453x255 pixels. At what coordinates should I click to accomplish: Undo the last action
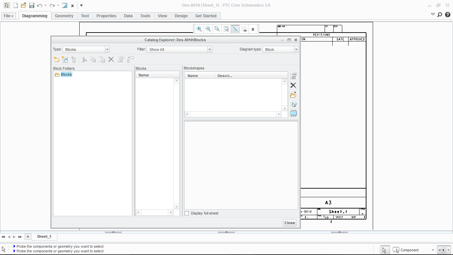click(39, 5)
